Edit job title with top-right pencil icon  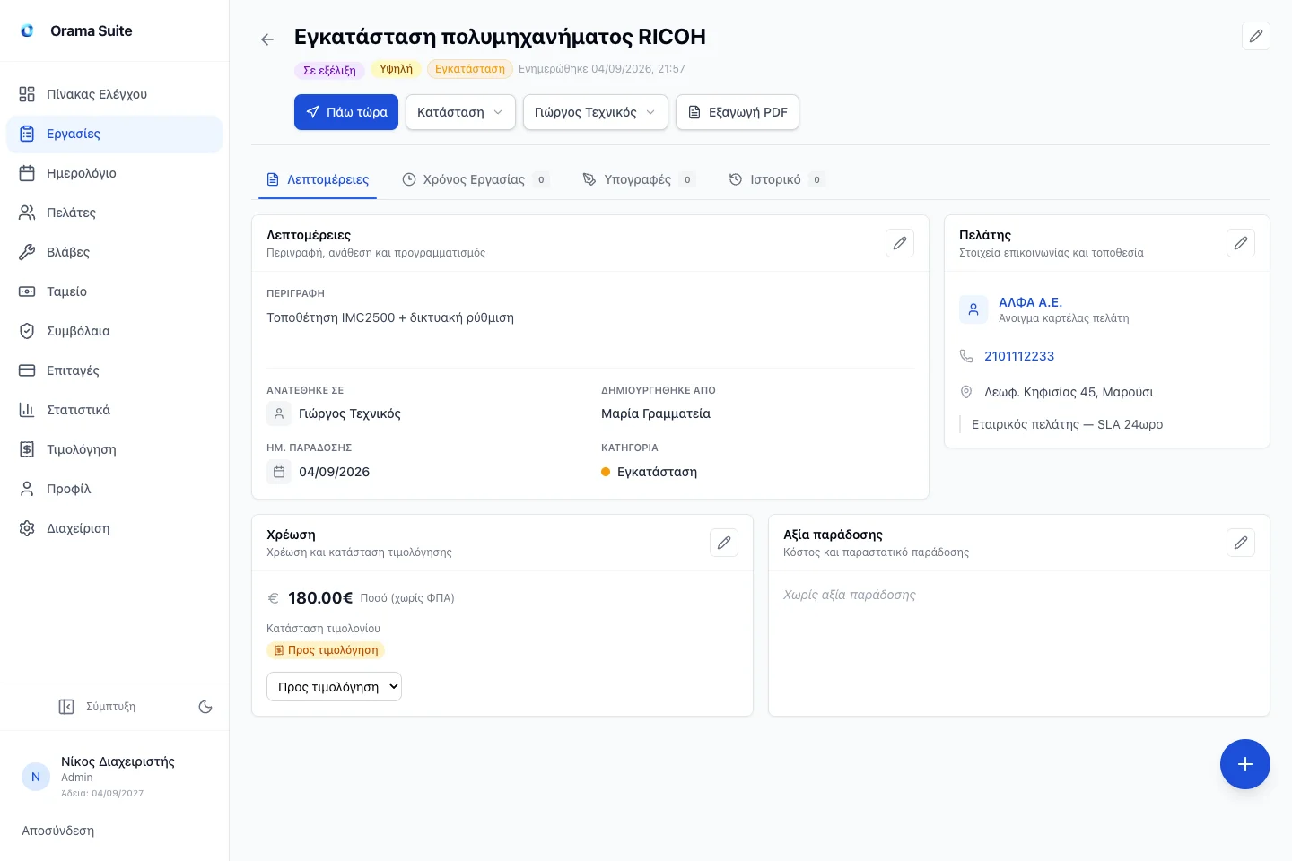coord(1256,36)
